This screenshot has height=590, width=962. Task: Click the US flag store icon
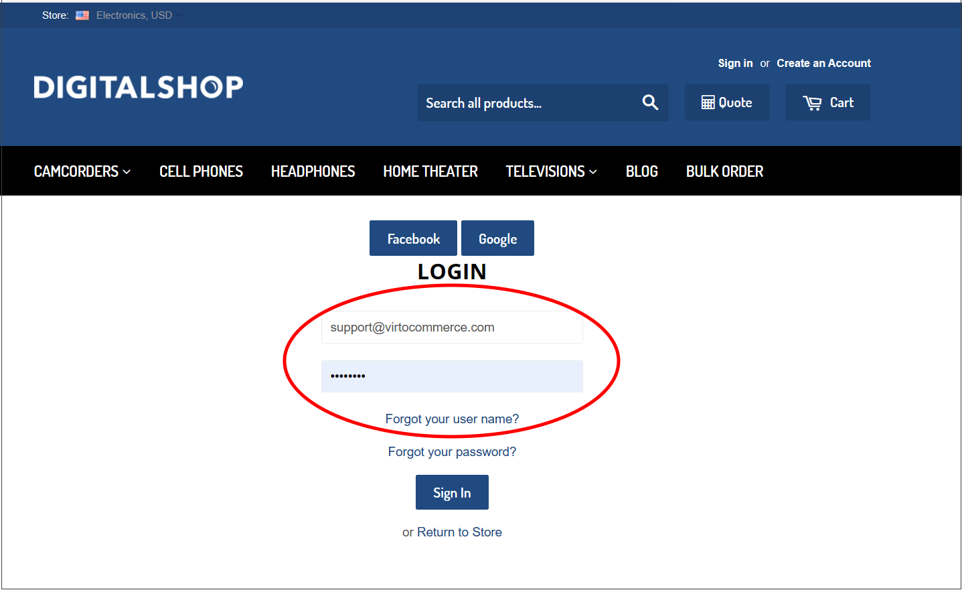82,15
